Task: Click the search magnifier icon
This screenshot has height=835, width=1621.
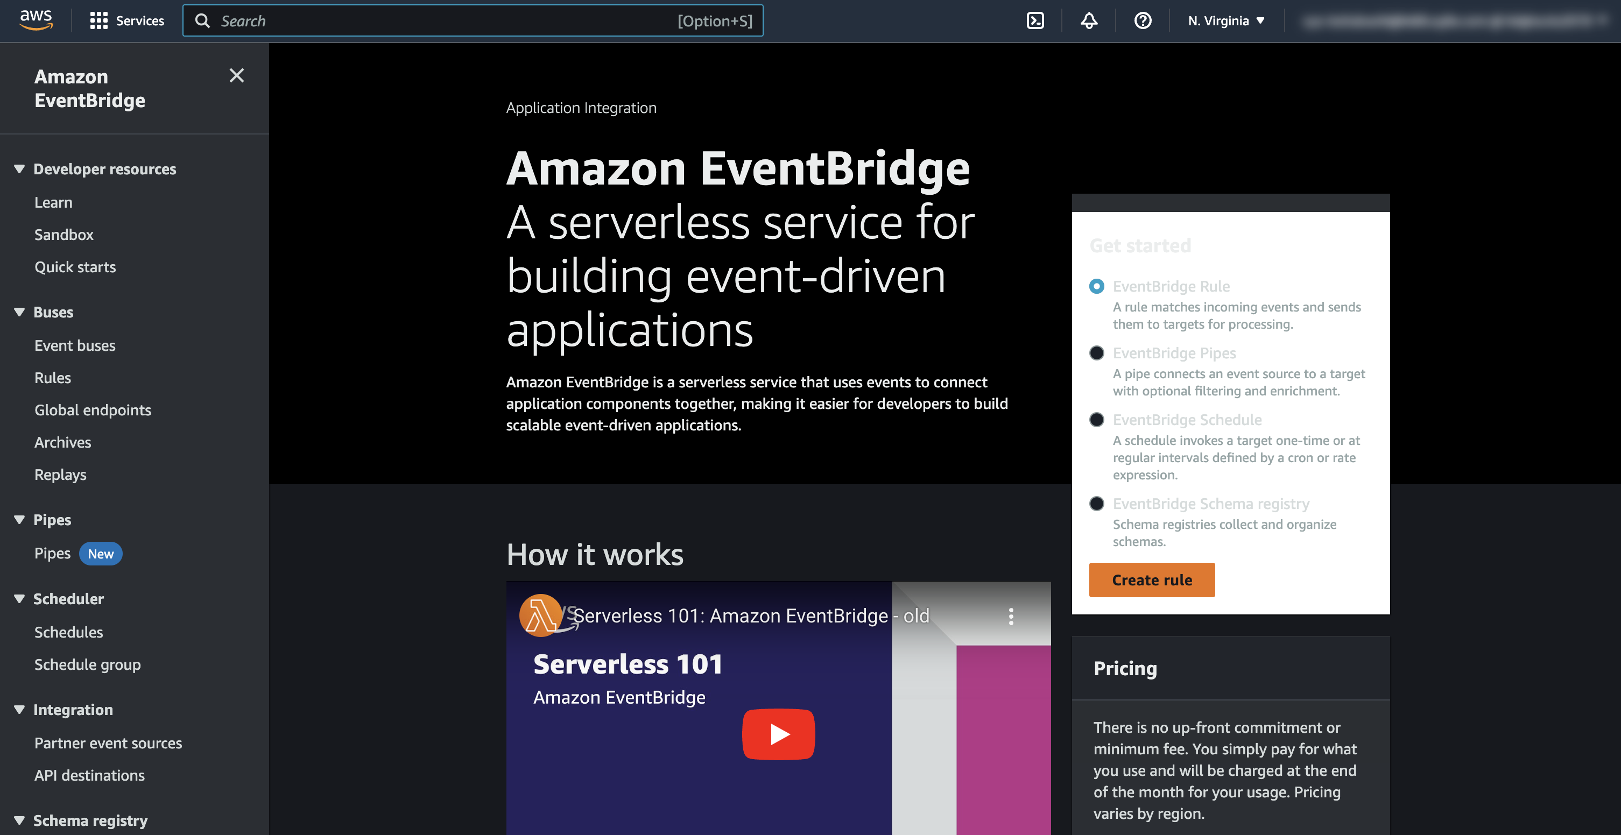Action: tap(202, 20)
